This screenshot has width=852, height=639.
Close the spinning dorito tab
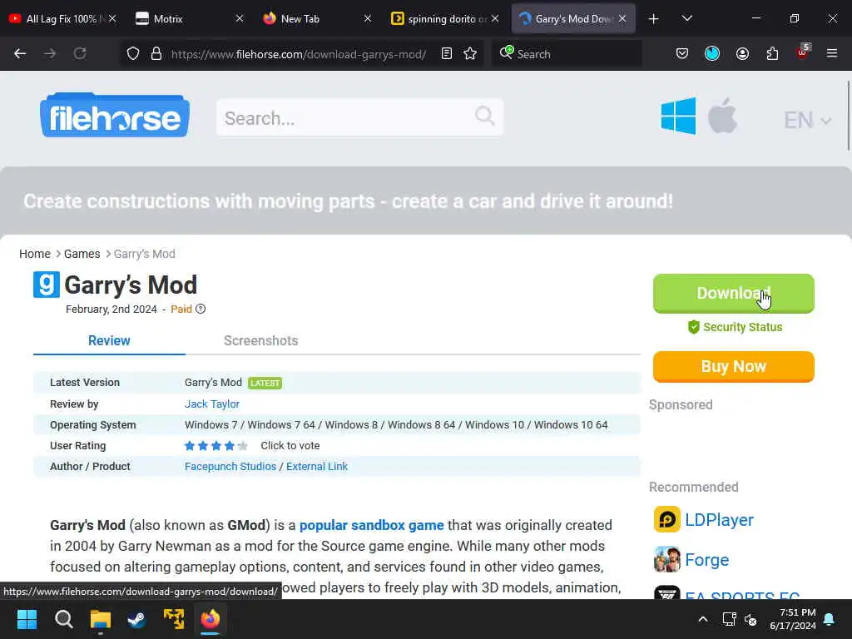[x=494, y=18]
